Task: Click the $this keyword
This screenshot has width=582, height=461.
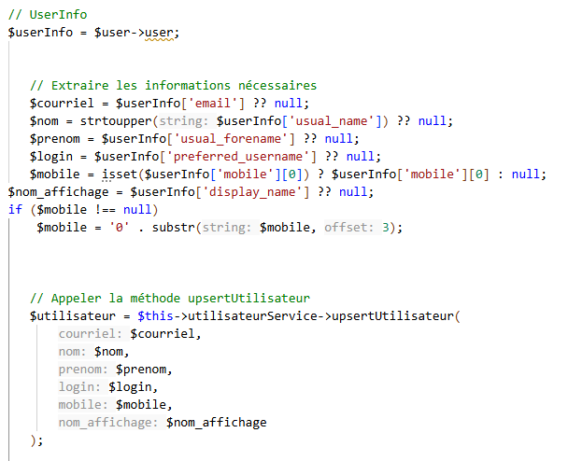Action: point(154,316)
